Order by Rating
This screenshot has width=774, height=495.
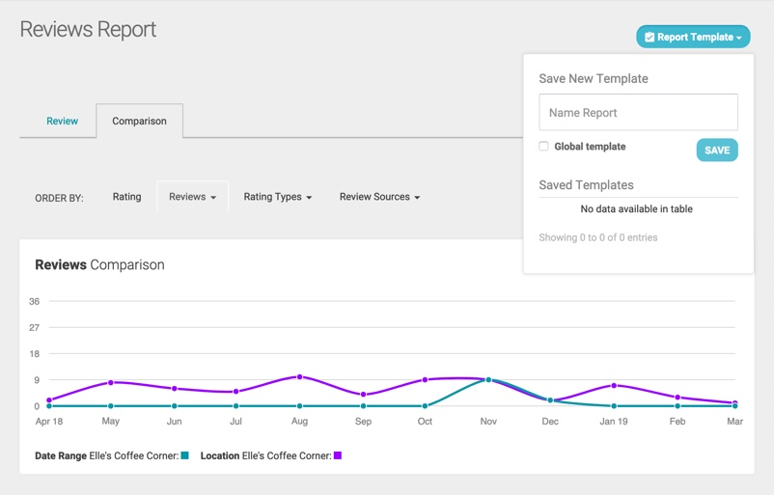(126, 197)
